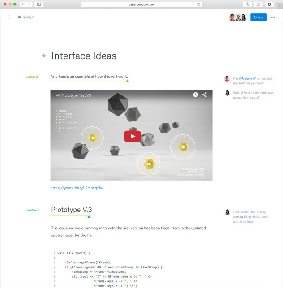Click first collaborator avatar in header

coord(232,17)
